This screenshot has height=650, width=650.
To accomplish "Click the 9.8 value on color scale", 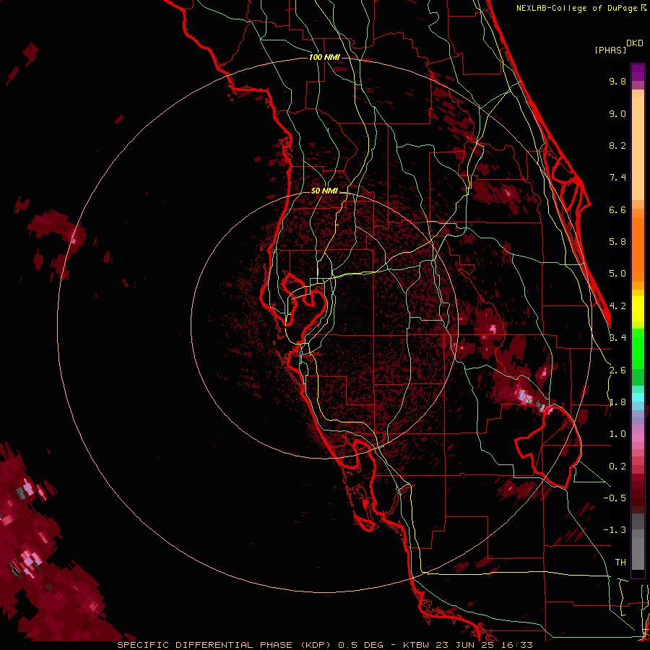I will point(617,81).
